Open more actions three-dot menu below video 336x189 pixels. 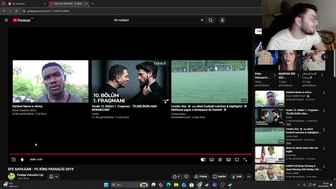click(x=249, y=176)
